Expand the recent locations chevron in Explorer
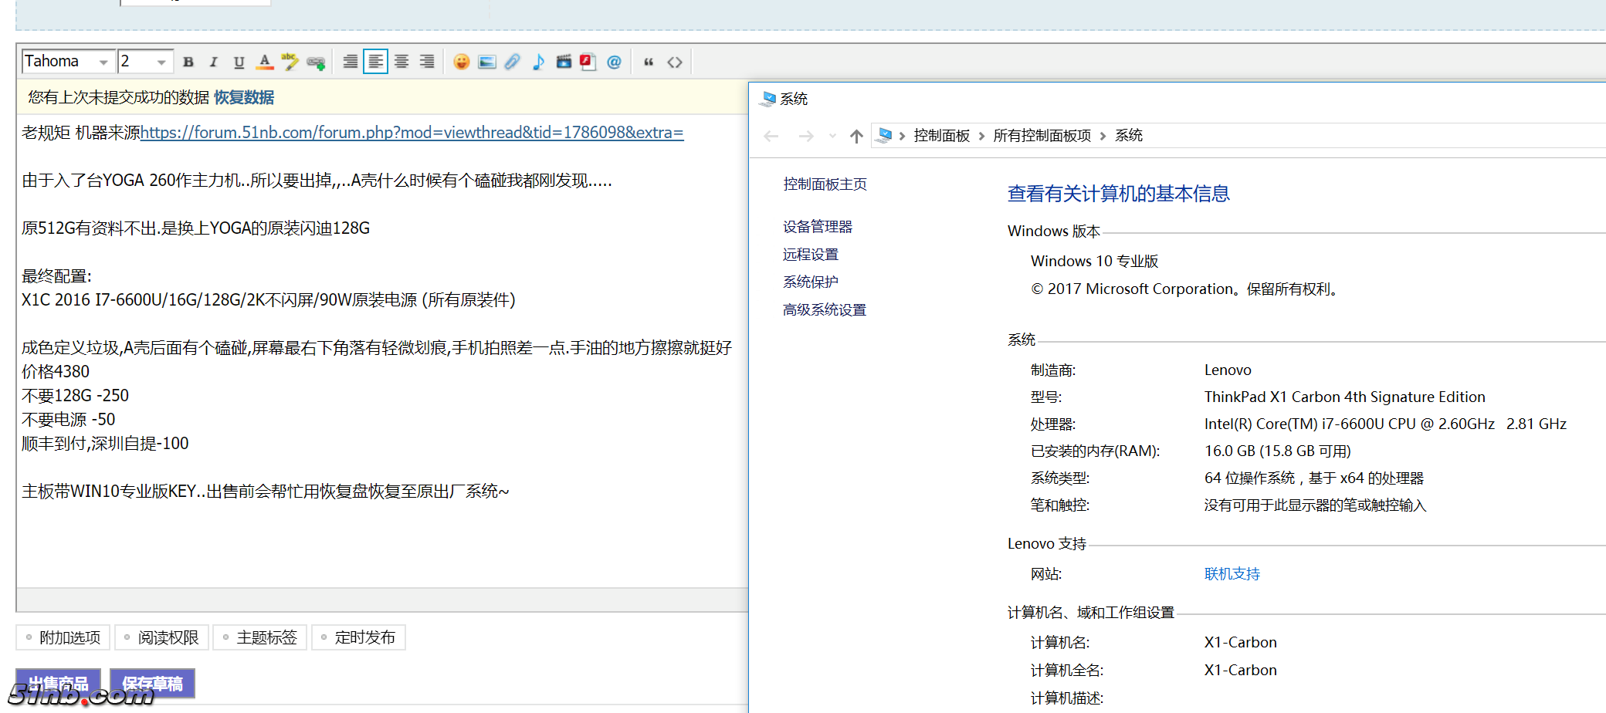This screenshot has width=1606, height=713. pyautogui.click(x=832, y=135)
